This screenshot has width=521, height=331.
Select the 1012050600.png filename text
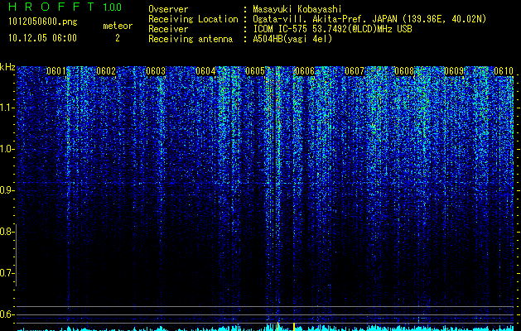[x=42, y=22]
